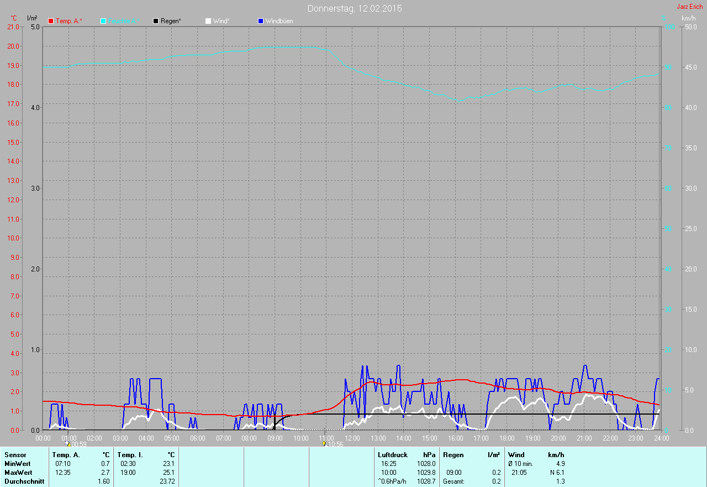
Task: Click the Luftdruck header in statistics table
Action: tap(393, 455)
